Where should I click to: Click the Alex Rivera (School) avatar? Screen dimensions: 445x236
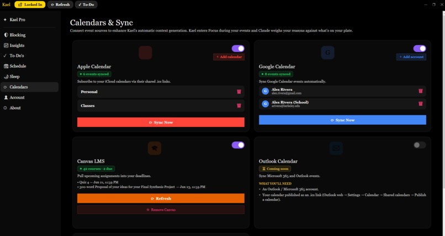pyautogui.click(x=266, y=104)
